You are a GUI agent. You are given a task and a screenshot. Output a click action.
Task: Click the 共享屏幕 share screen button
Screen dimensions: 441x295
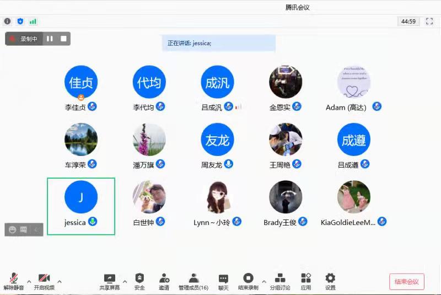(109, 281)
